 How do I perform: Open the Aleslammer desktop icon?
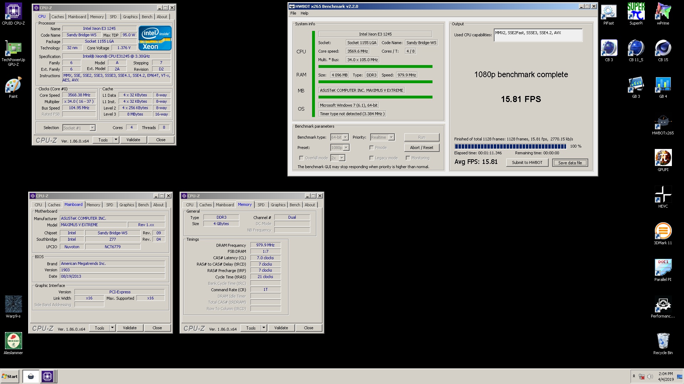[x=13, y=343]
